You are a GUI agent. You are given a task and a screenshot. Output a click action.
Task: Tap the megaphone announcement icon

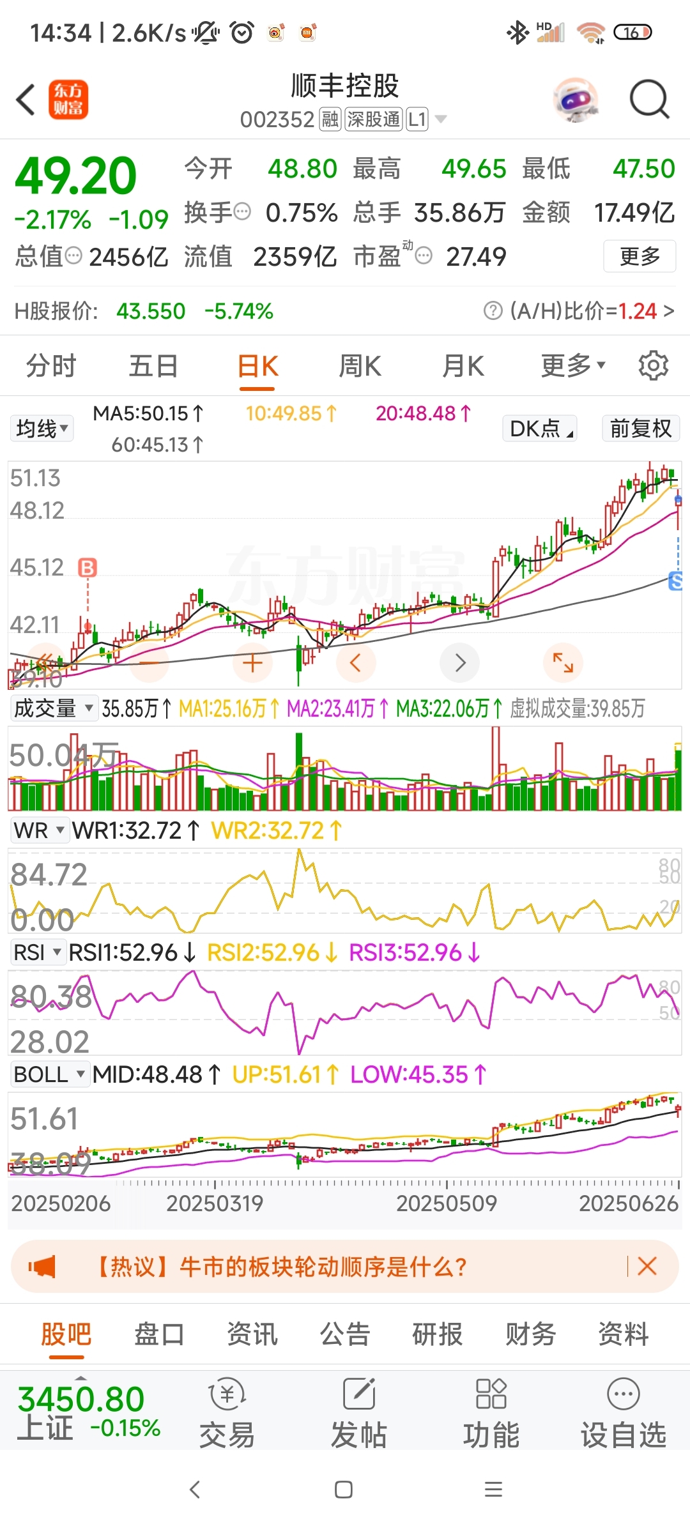(x=42, y=1267)
